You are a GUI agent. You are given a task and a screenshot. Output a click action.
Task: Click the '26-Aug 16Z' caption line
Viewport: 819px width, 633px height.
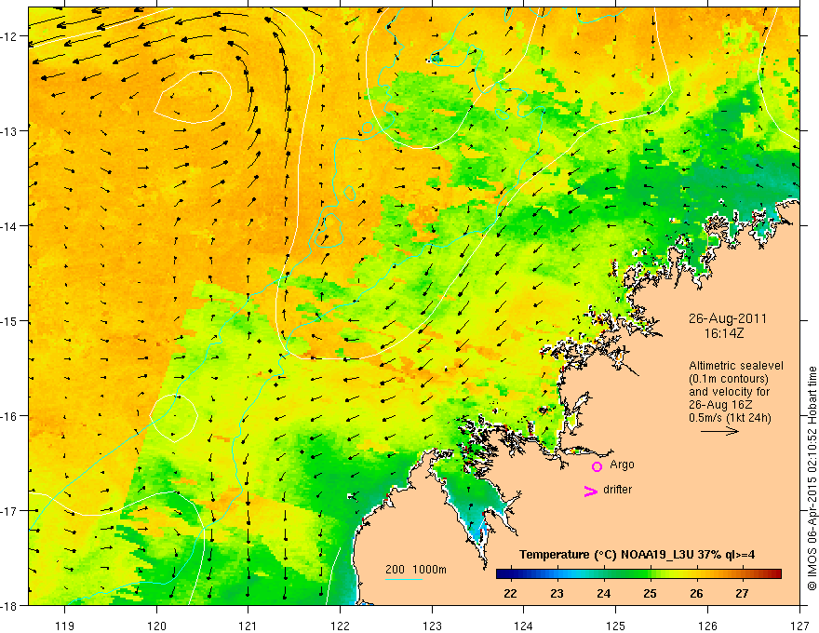(721, 405)
